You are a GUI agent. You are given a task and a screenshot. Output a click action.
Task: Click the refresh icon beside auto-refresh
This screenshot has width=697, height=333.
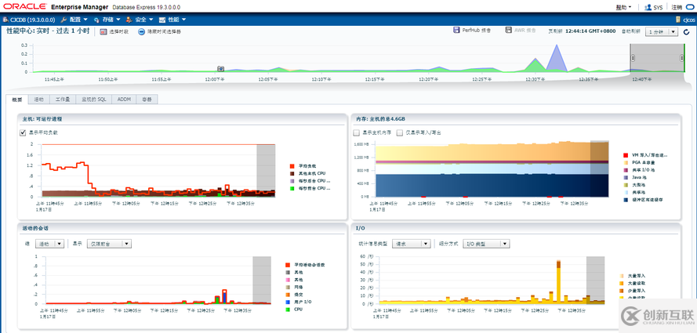(x=684, y=31)
